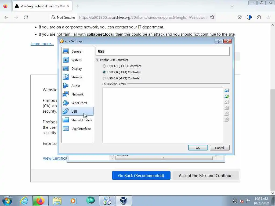The width and height of the screenshot is (275, 206).
Task: Add new empty USB filter
Action: coord(227,90)
